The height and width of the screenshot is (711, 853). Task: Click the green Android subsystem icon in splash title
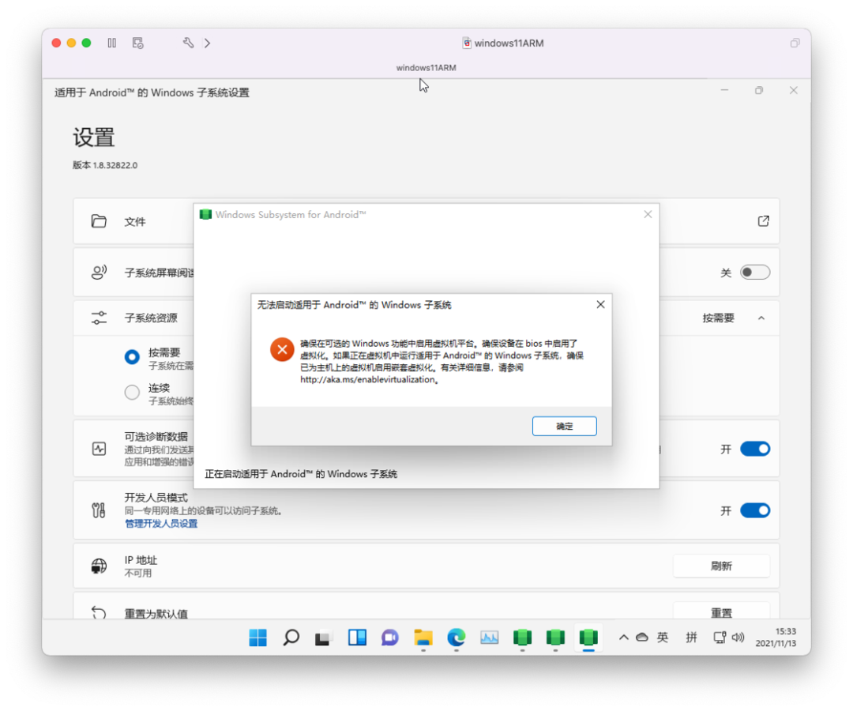[205, 214]
